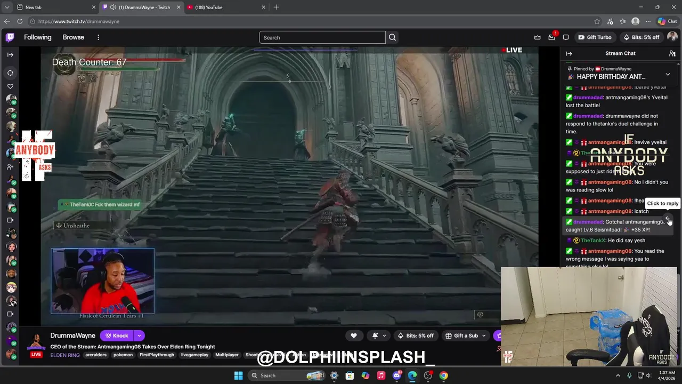Open a new browser tab
682x384 pixels.
[276, 7]
